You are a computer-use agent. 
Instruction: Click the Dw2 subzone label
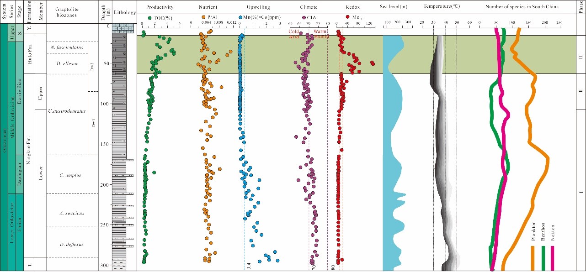click(x=92, y=66)
